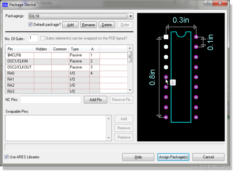Select the RA1 pin row
The width and height of the screenshot is (234, 172).
pos(66,80)
